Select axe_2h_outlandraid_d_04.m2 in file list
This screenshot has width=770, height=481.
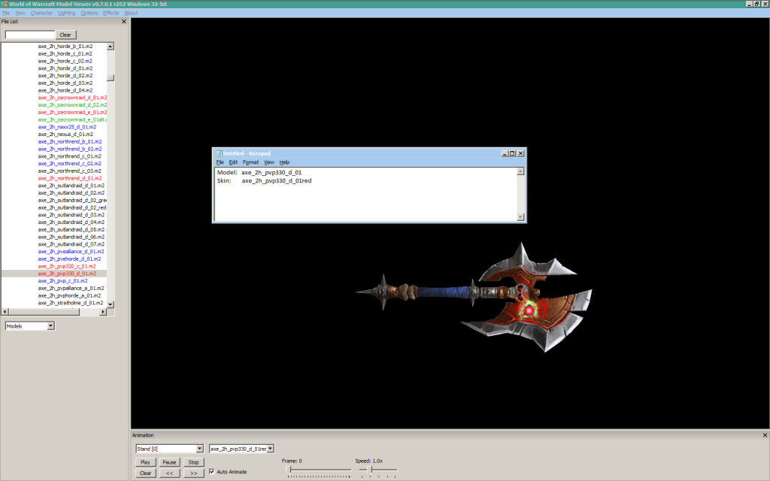71,222
